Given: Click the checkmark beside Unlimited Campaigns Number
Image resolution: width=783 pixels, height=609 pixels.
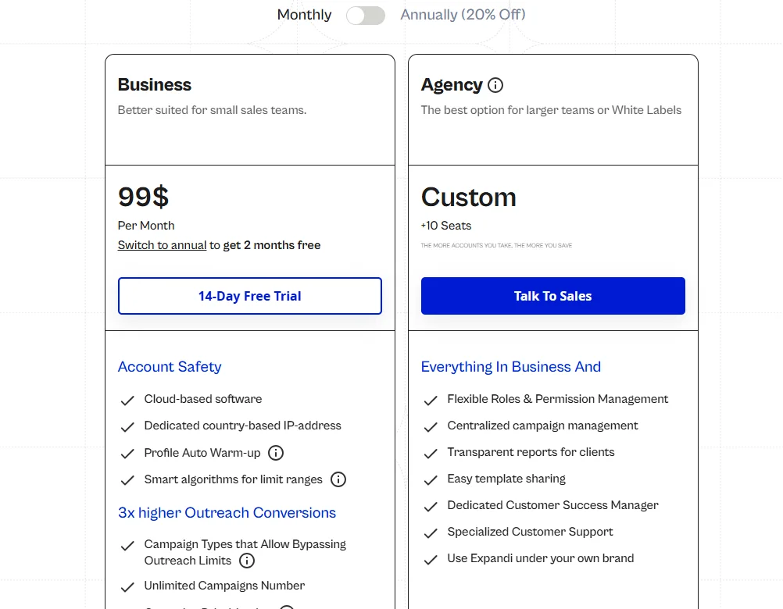Looking at the screenshot, I should click(x=127, y=586).
